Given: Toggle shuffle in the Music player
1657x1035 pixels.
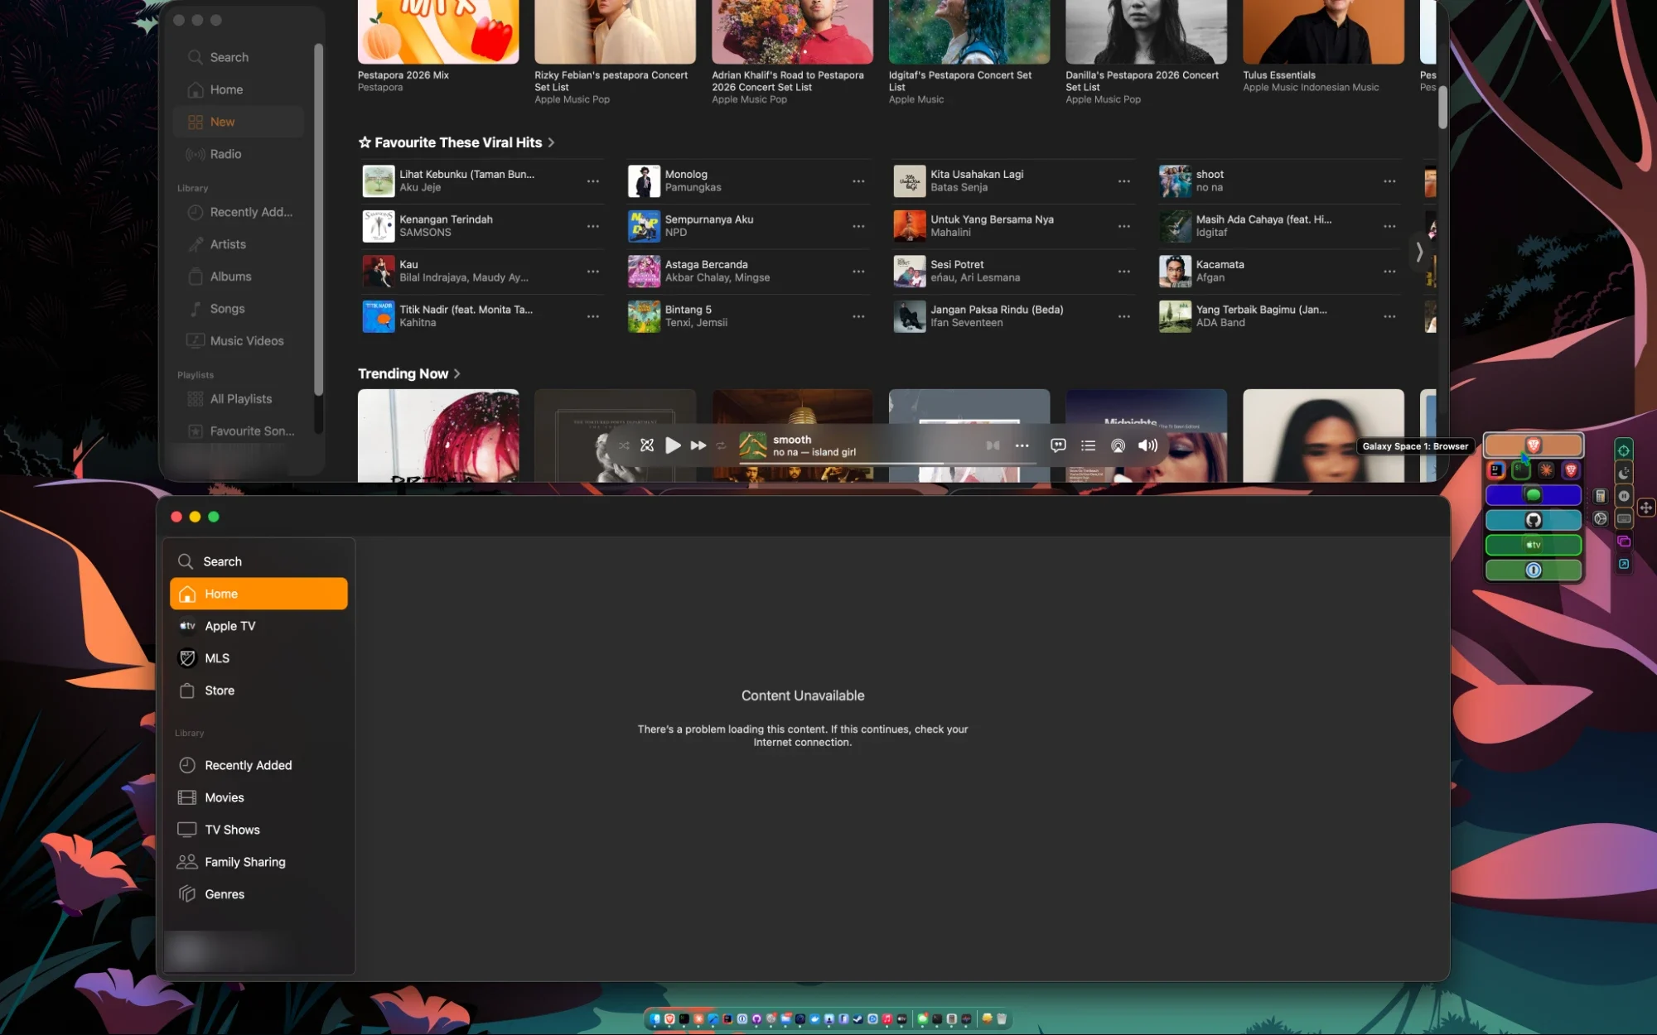Looking at the screenshot, I should click(x=624, y=445).
